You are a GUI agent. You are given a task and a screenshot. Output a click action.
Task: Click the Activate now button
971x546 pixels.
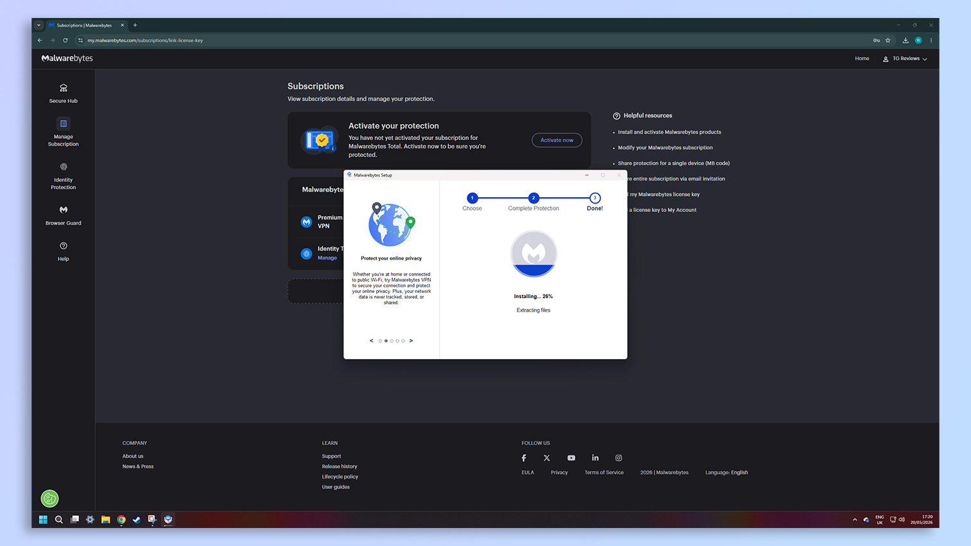coord(557,140)
